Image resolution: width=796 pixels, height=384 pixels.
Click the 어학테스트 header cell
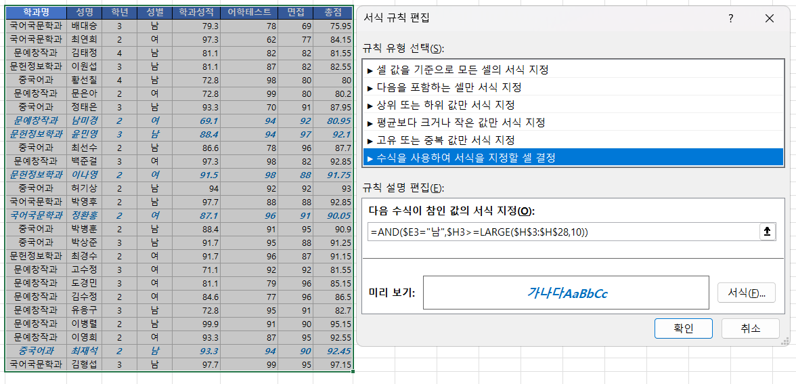(249, 12)
